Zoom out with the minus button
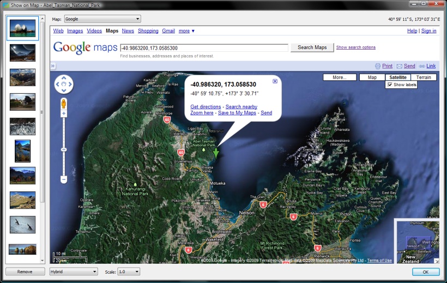This screenshot has height=283, width=447. 64,179
